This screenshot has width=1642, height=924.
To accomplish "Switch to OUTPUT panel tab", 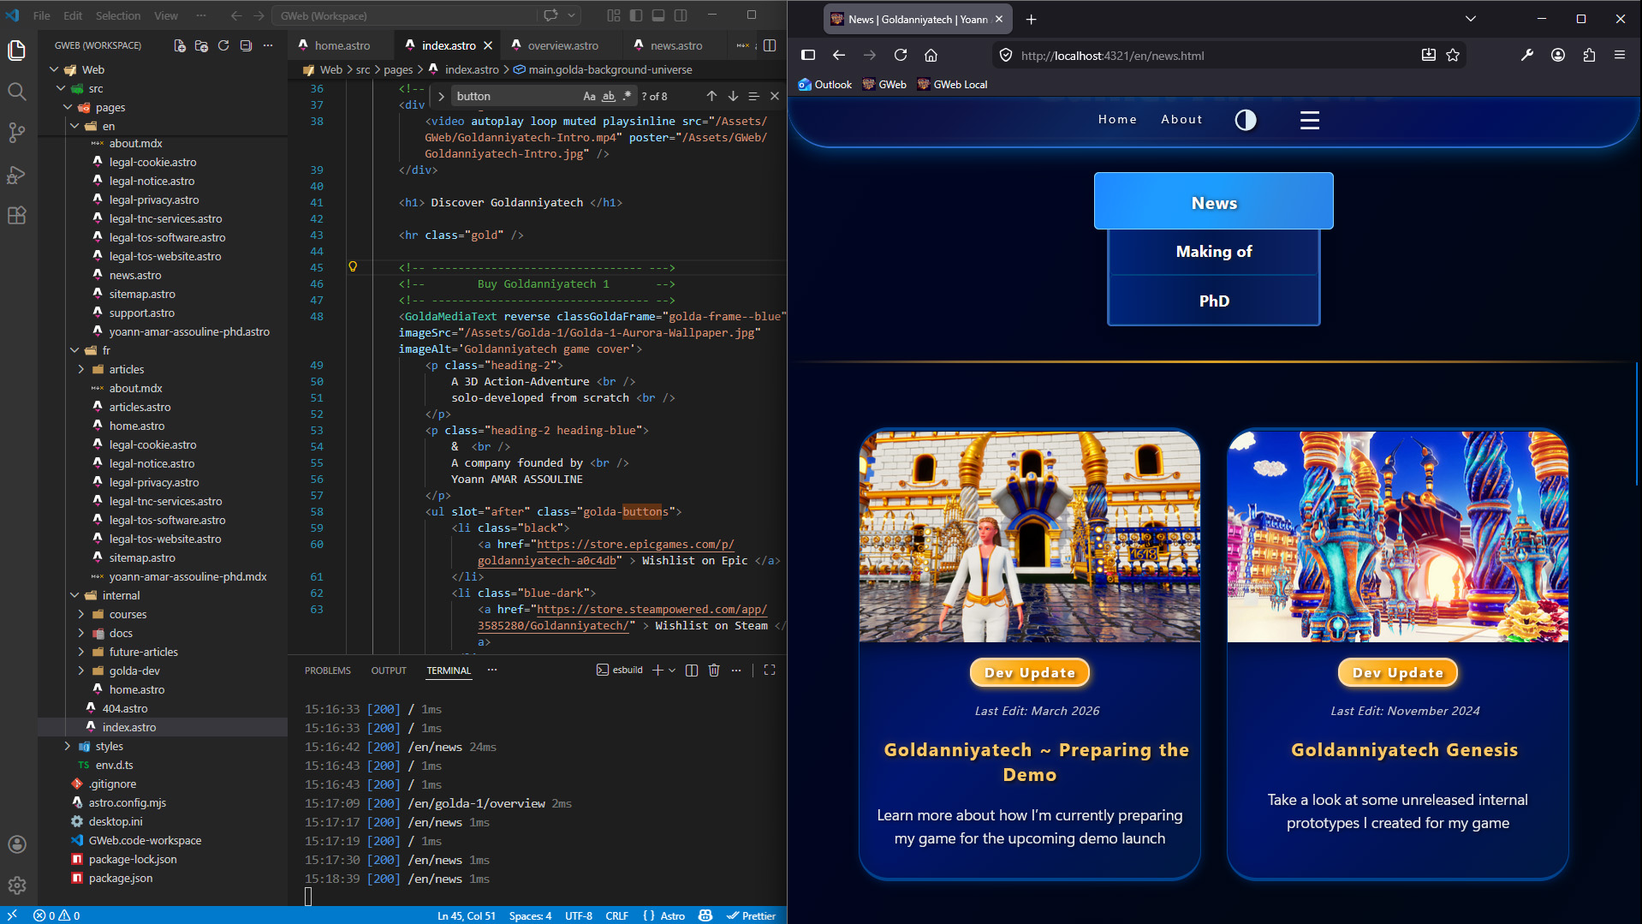I will [x=389, y=671].
